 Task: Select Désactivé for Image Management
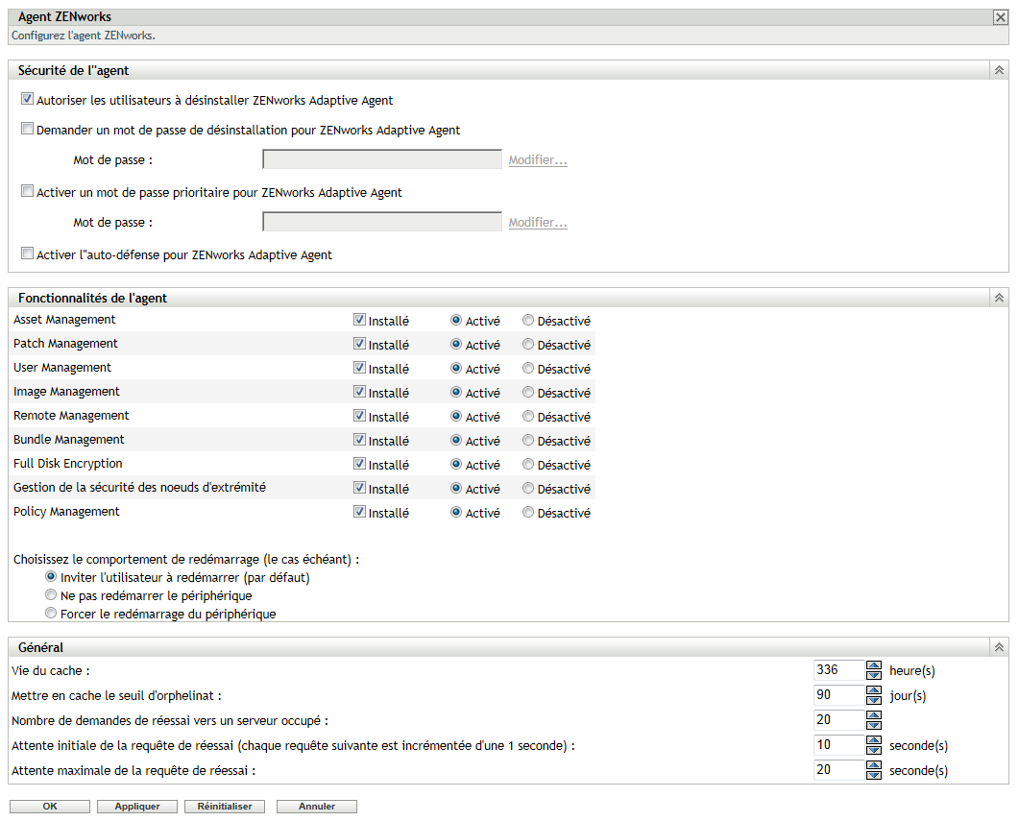click(527, 393)
